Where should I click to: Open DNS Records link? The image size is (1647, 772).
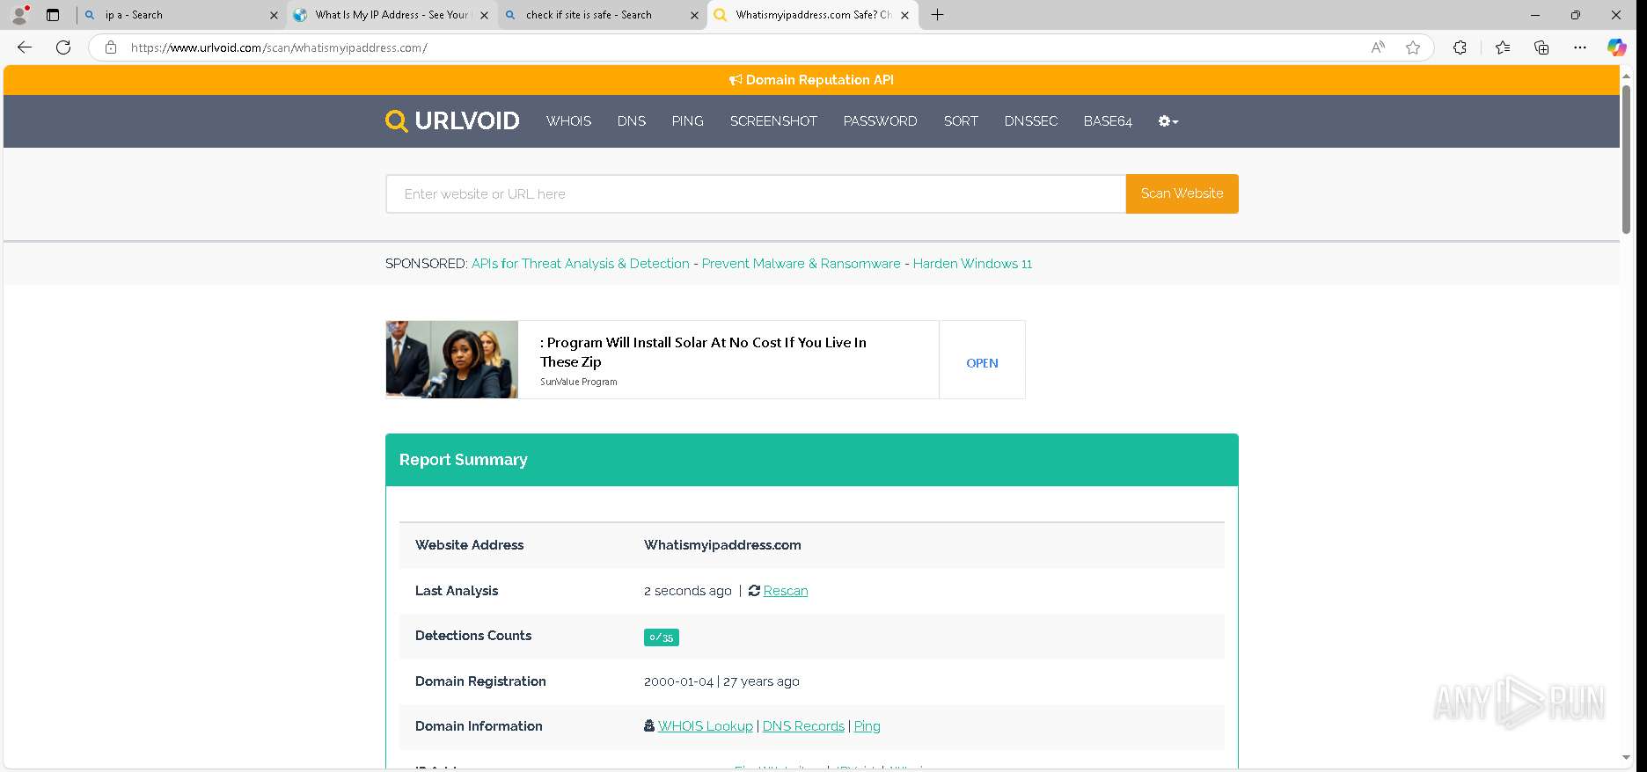(x=803, y=726)
